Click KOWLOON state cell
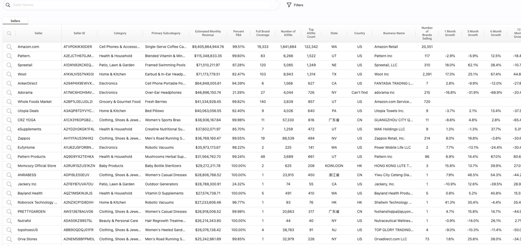 334,166
